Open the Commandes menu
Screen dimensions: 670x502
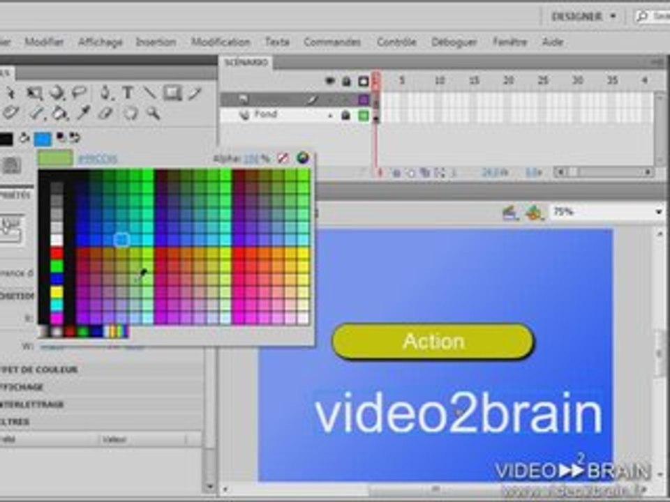[332, 43]
